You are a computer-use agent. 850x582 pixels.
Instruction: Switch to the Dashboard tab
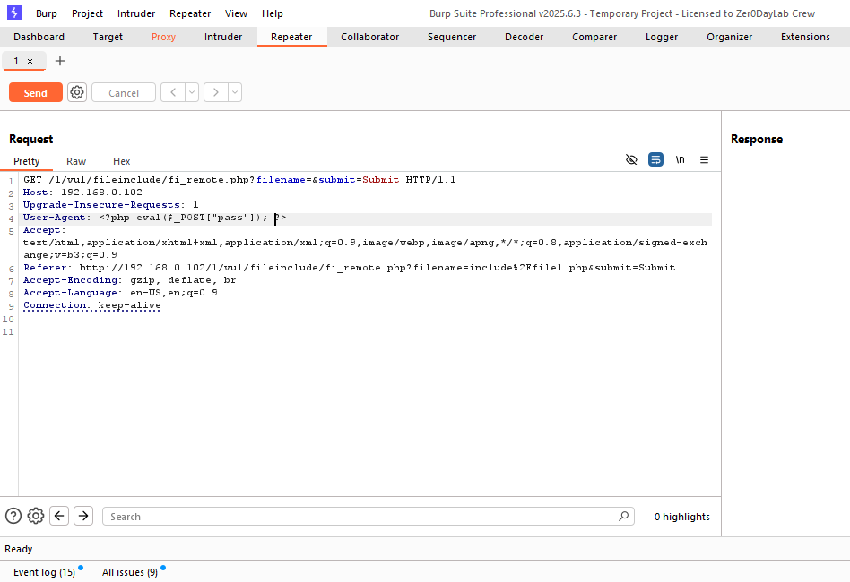pos(39,37)
